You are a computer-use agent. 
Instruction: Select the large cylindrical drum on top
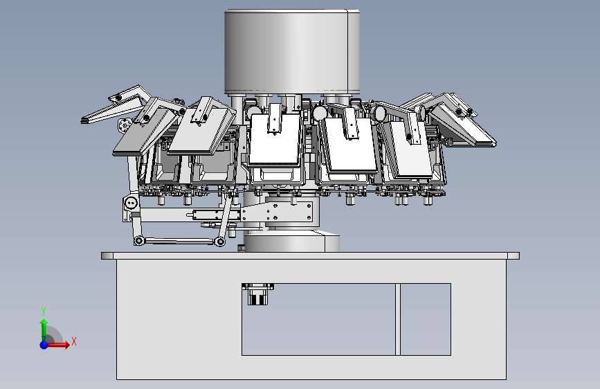tap(292, 52)
